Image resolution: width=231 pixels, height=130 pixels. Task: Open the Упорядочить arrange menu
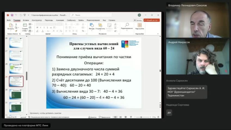[x=100, y=27]
